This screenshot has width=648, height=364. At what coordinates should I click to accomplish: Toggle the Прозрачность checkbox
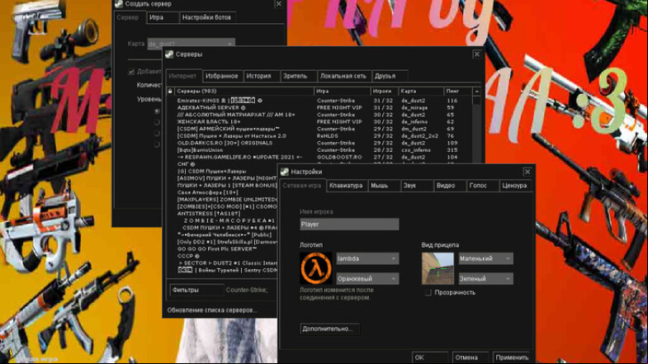pyautogui.click(x=428, y=292)
